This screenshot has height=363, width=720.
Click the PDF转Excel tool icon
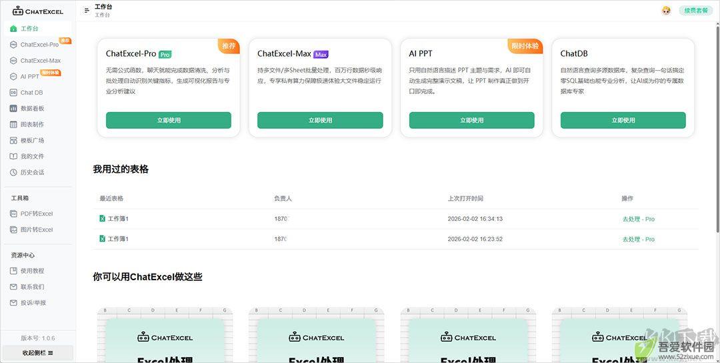[13, 214]
